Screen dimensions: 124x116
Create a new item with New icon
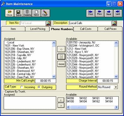(x=37, y=13)
